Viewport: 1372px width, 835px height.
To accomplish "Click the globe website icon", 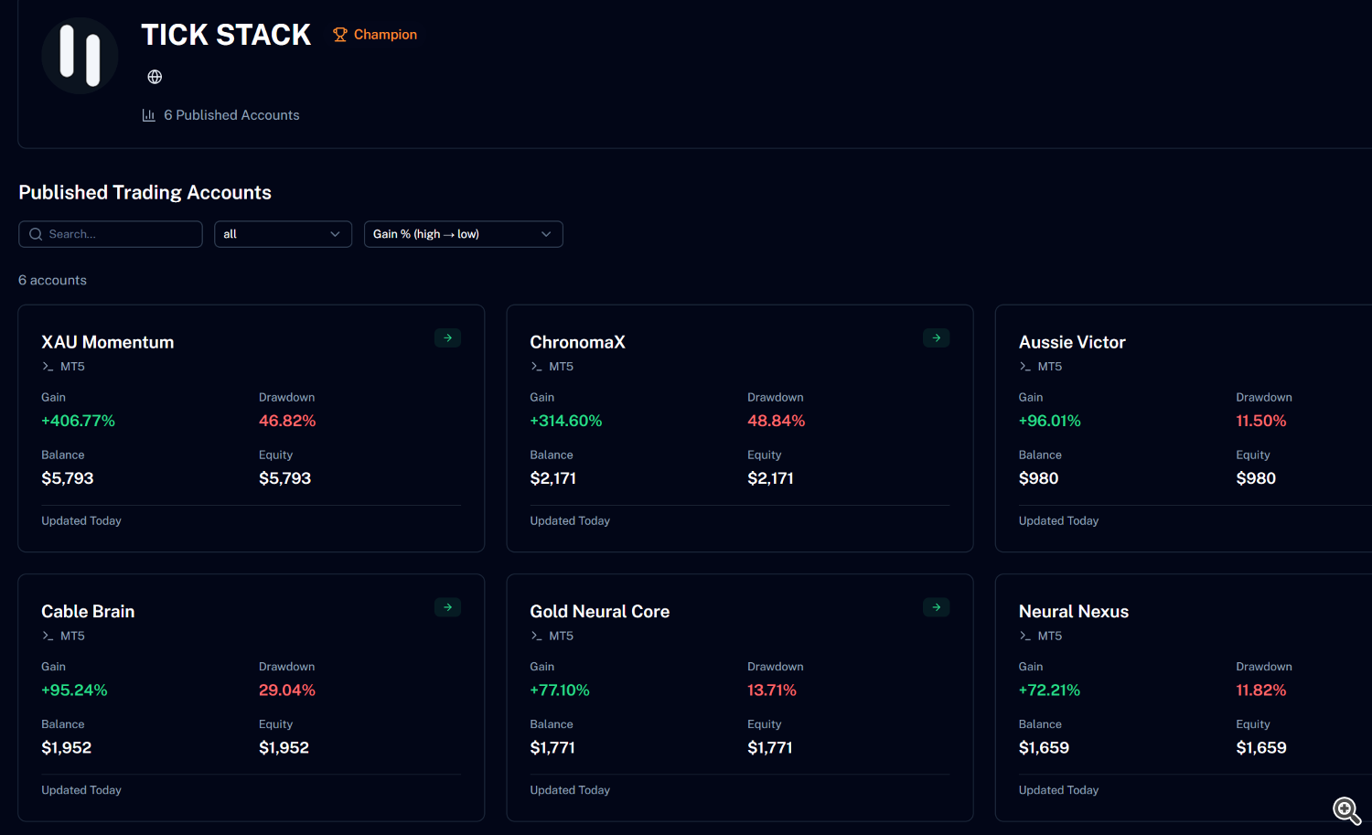I will pos(155,77).
